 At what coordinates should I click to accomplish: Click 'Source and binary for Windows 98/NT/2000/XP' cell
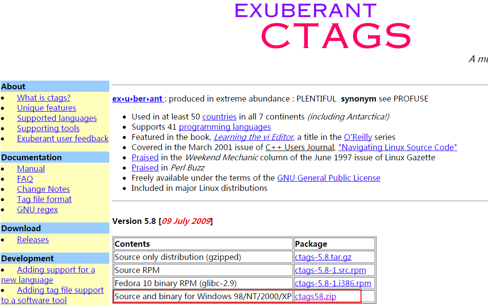(x=203, y=296)
